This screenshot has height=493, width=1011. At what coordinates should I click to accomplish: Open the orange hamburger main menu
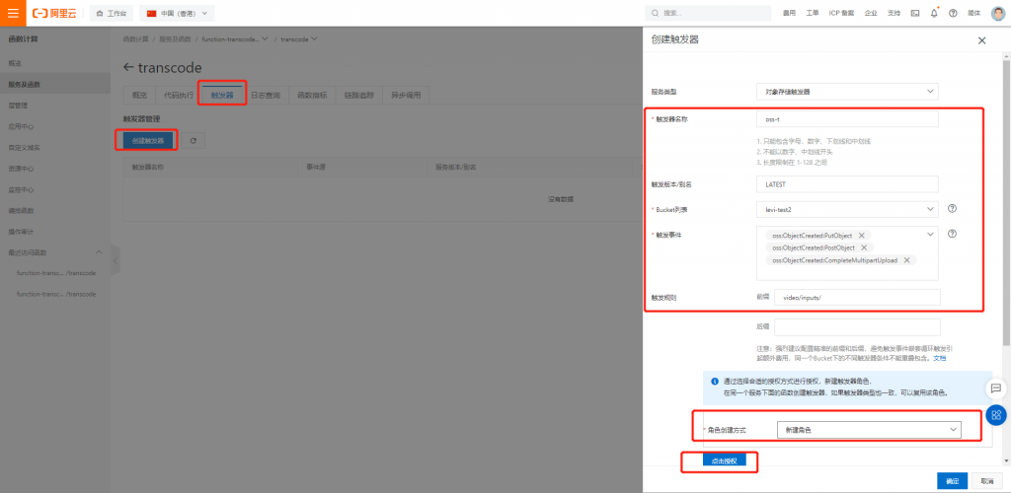(13, 13)
